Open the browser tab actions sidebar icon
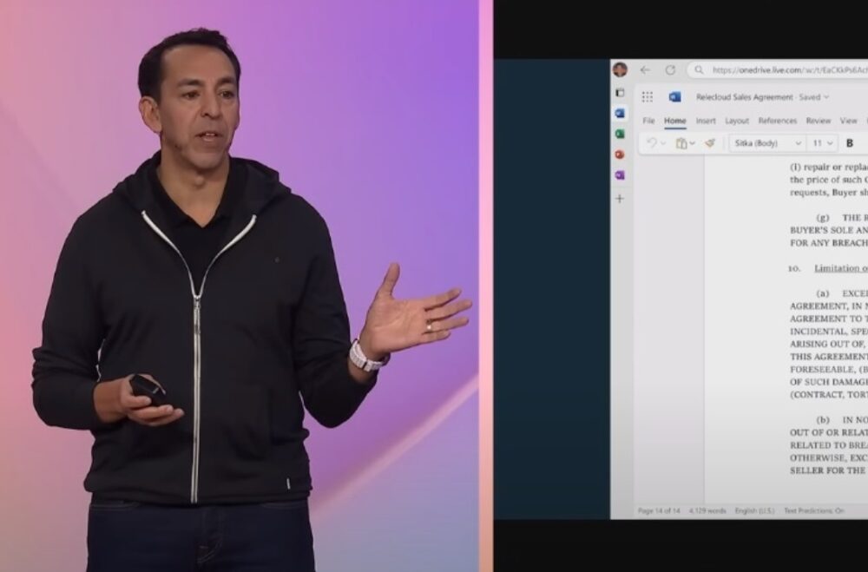Viewport: 868px width, 572px height. coord(620,93)
